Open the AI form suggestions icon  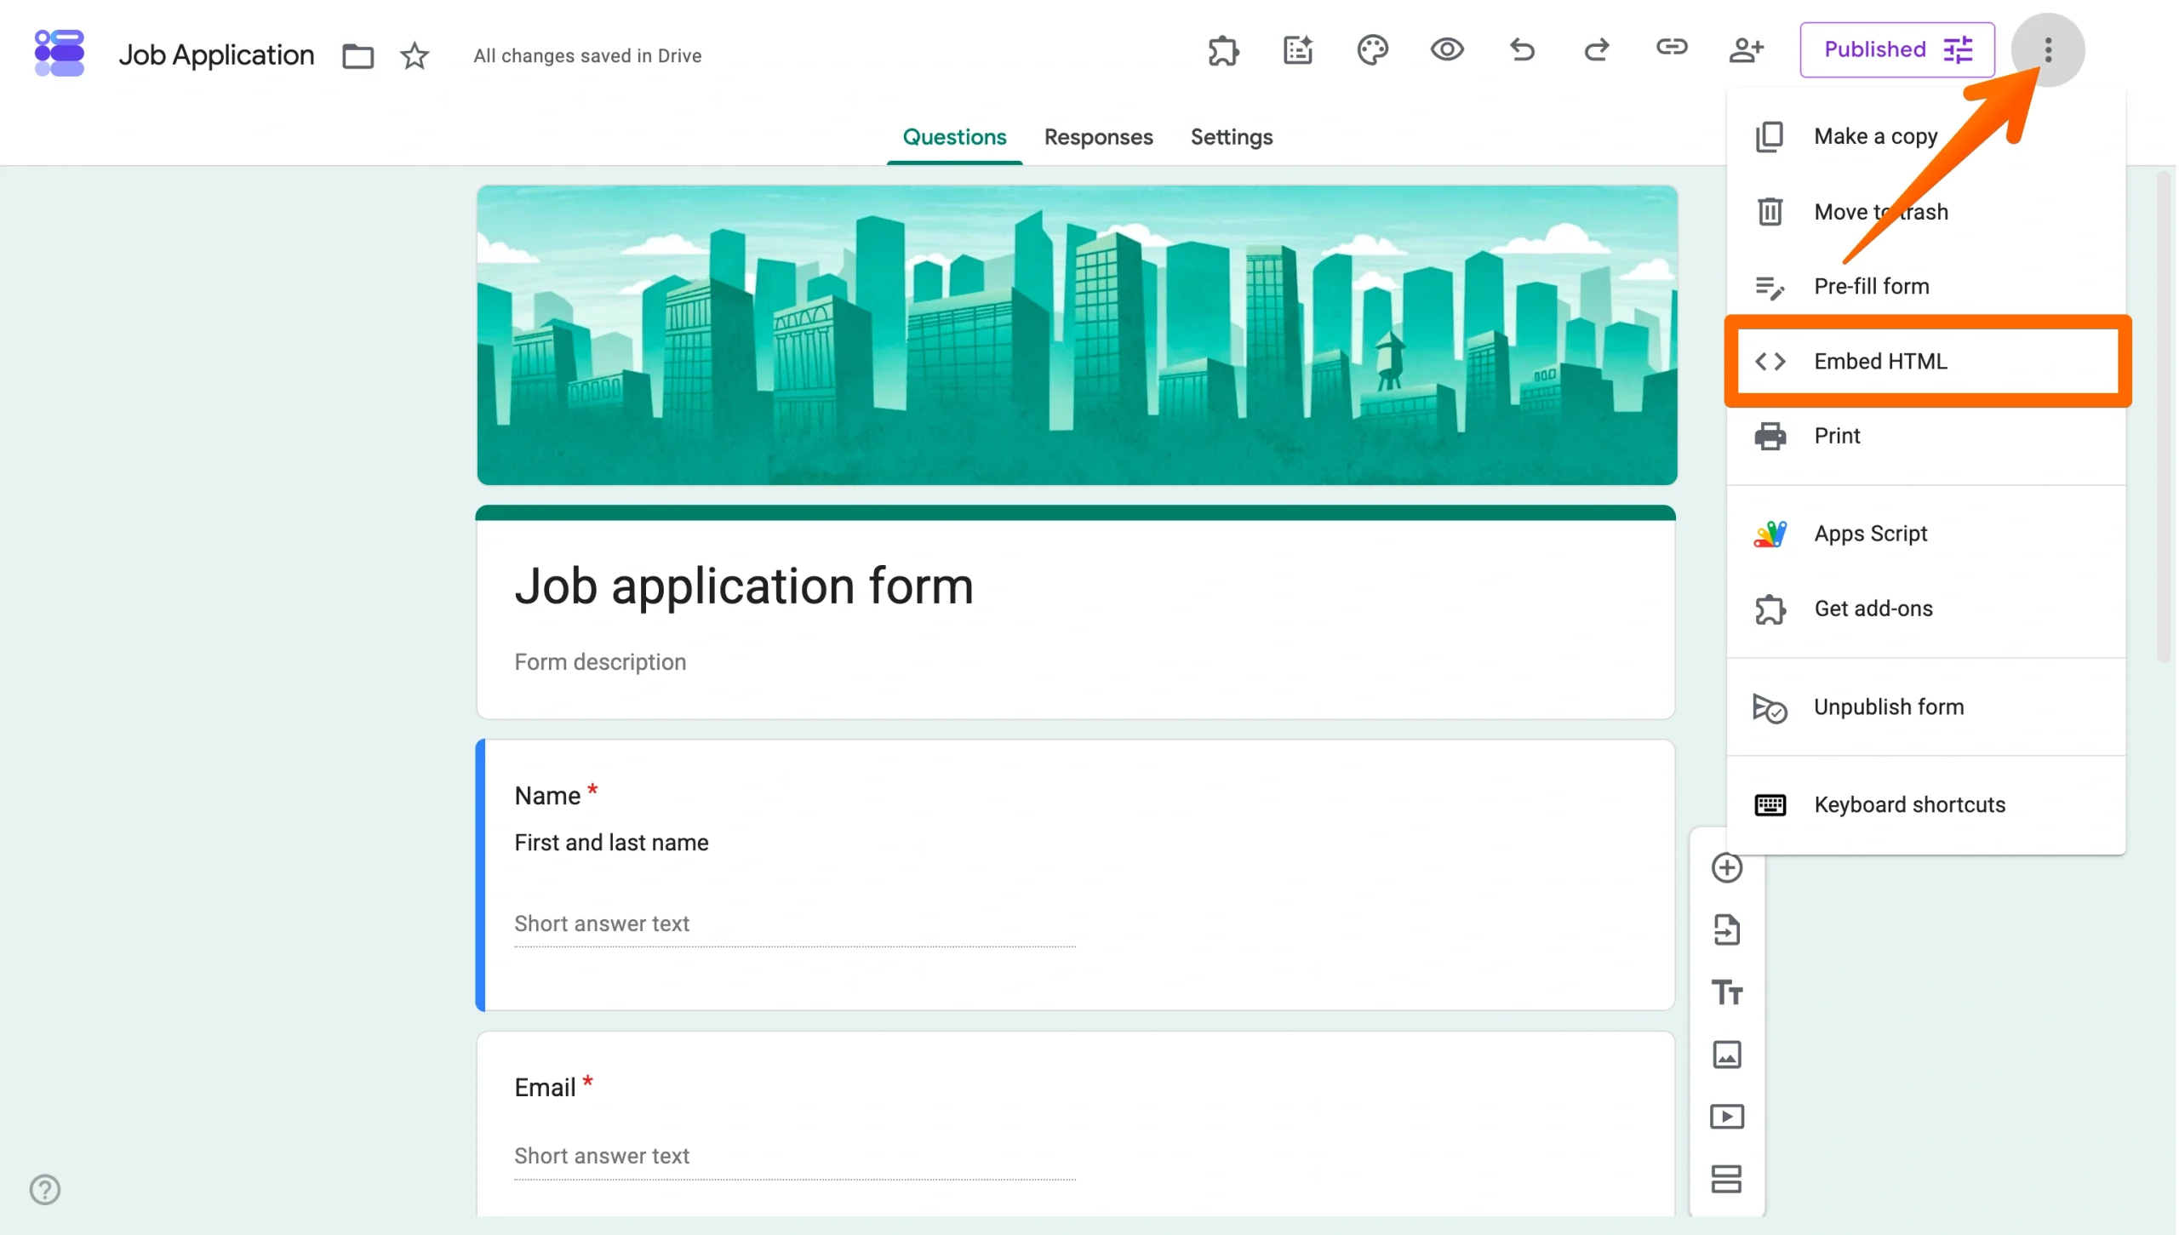pyautogui.click(x=1298, y=50)
